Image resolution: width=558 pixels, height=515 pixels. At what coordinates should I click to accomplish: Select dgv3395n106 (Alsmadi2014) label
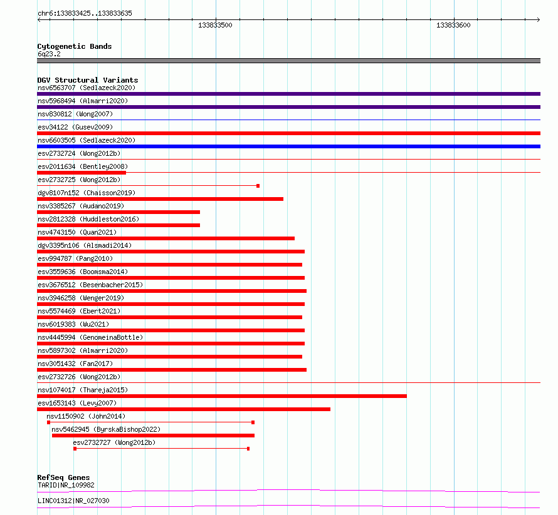(85, 245)
